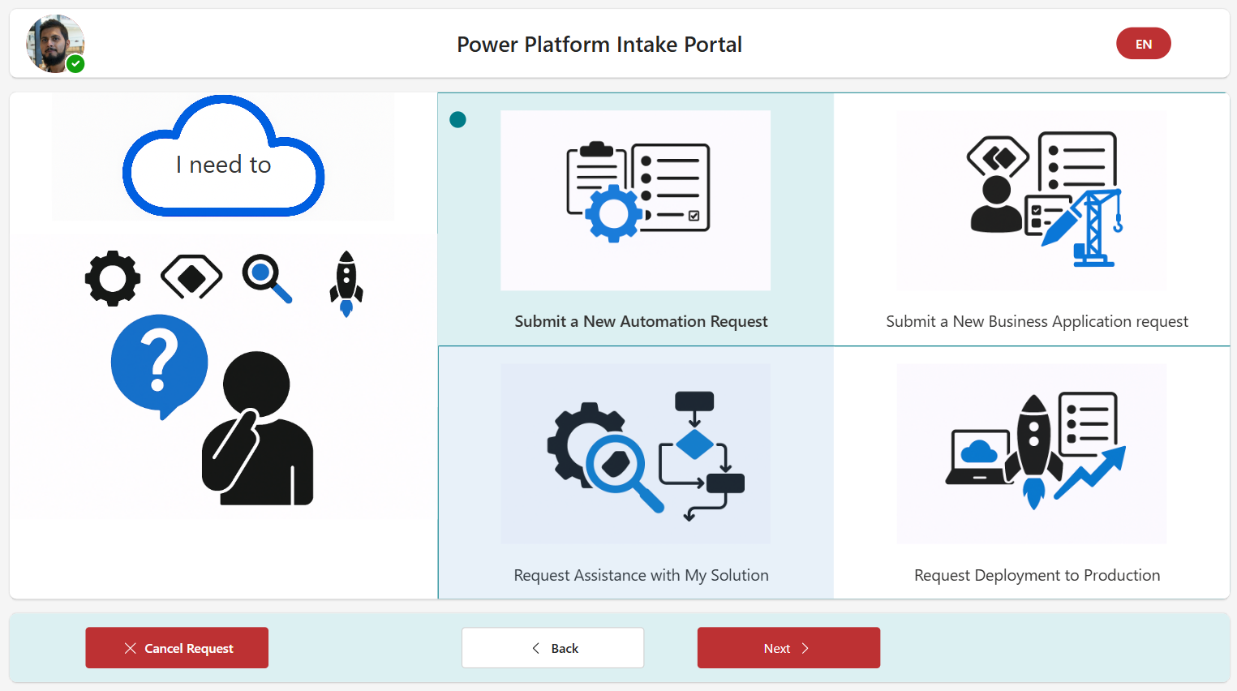Viewport: 1237px width, 691px height.
Task: Choose the Business Application crane image
Action: 1032,200
